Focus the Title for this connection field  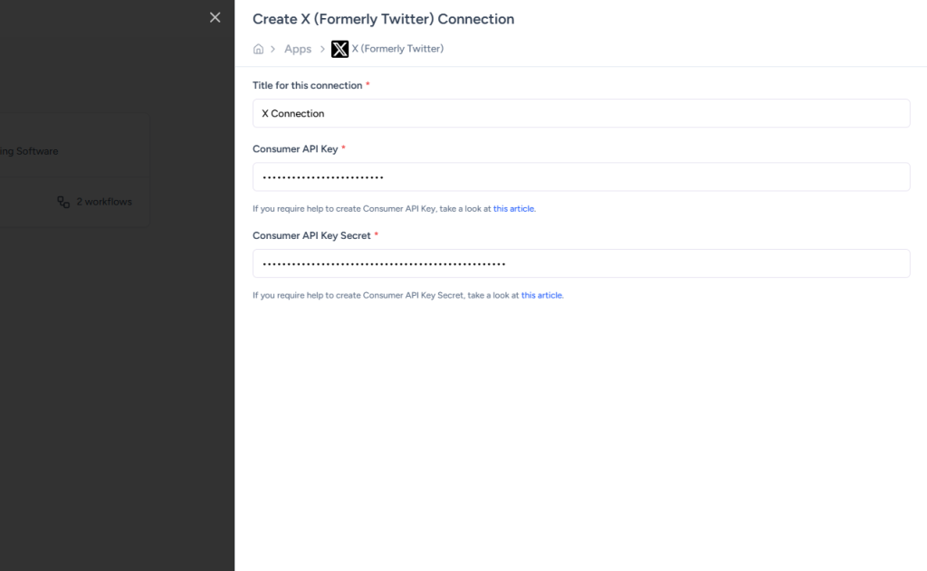click(x=580, y=113)
